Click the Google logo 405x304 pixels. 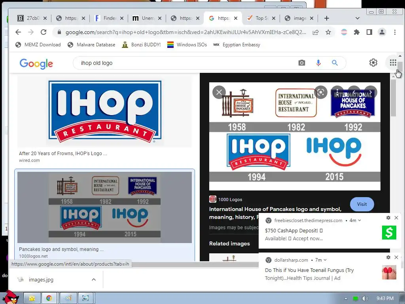[x=36, y=64]
